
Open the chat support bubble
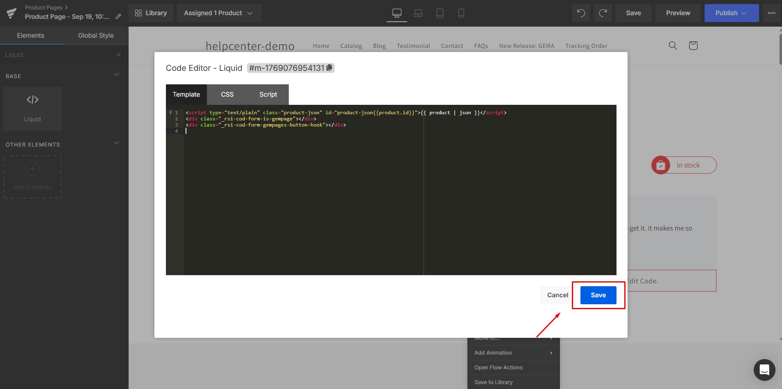764,370
